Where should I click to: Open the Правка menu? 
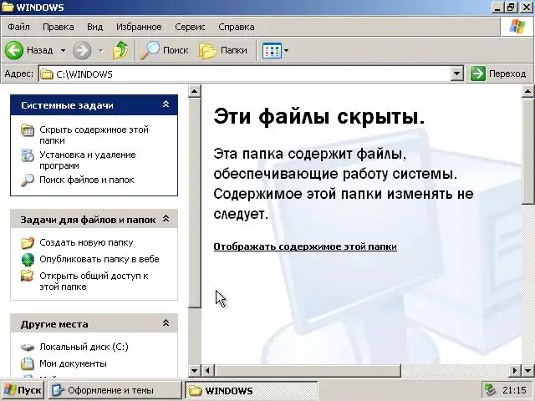(58, 27)
